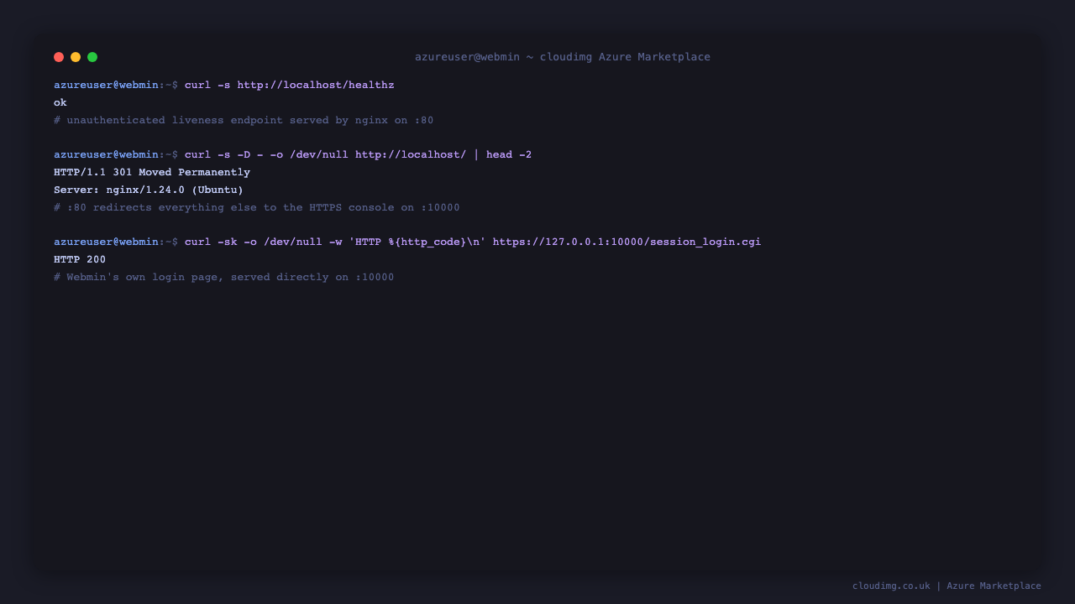The image size is (1075, 604).
Task: Click the comment about unauthenticated liveness endpoint
Action: point(244,120)
